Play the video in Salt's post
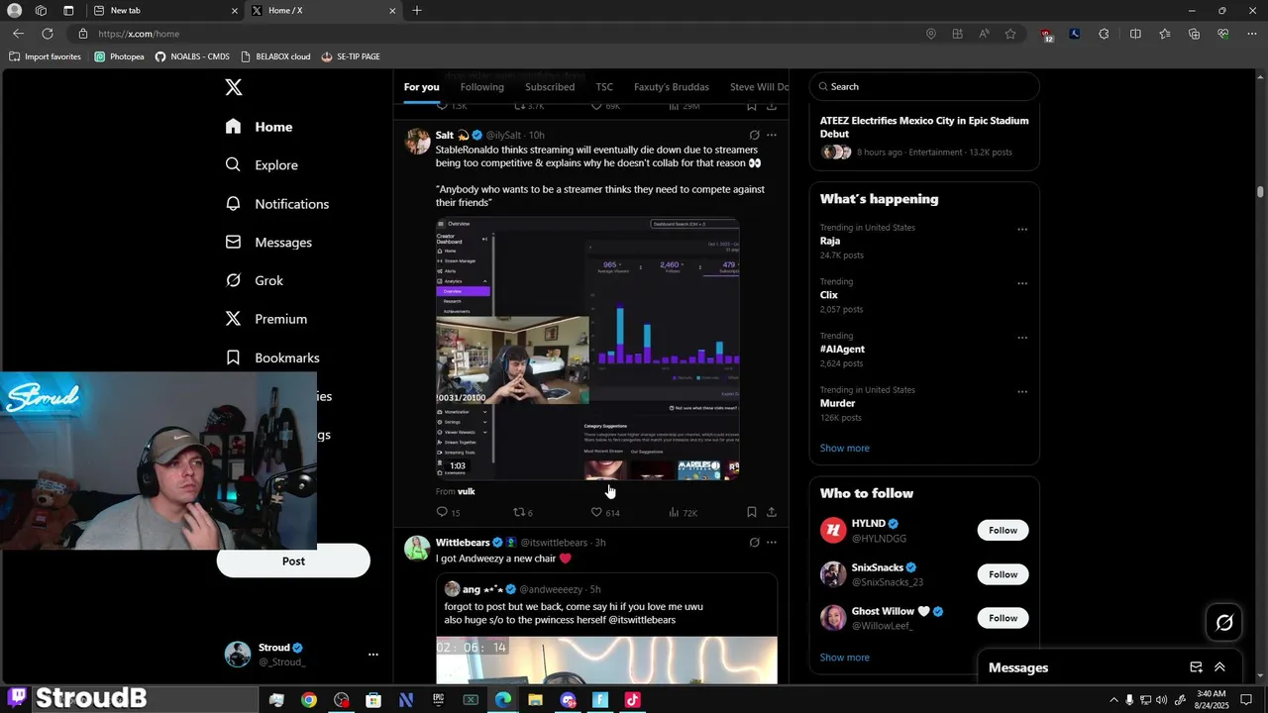 point(587,349)
